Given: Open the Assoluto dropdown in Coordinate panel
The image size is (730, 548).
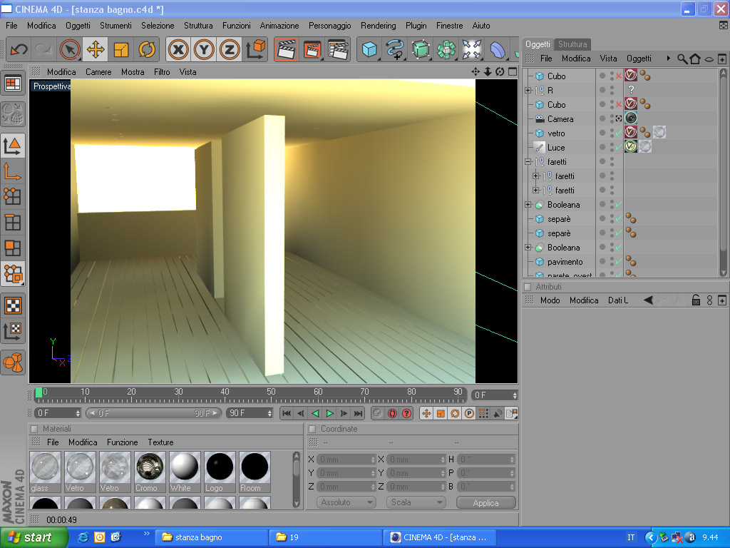Looking at the screenshot, I should tap(346, 502).
